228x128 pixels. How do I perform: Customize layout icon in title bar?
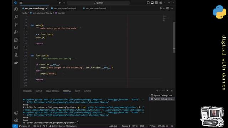tap(161, 2)
